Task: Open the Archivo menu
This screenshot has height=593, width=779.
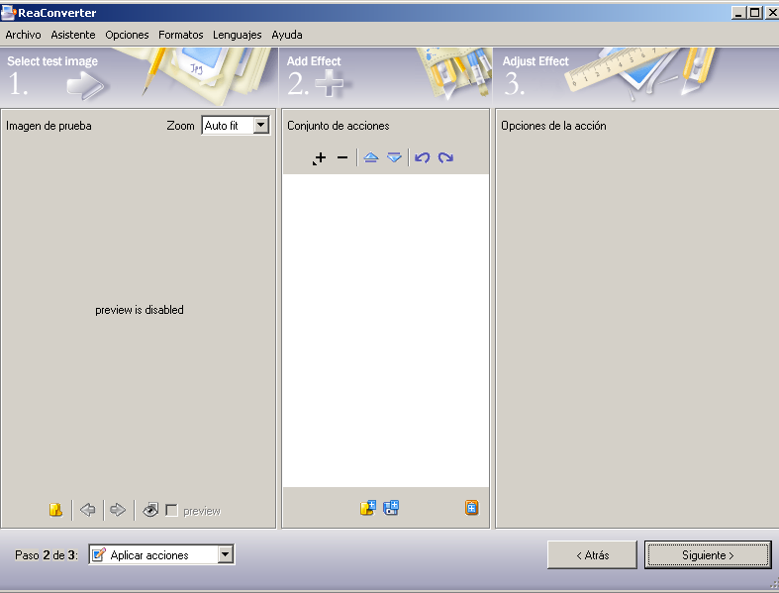Action: pyautogui.click(x=23, y=35)
